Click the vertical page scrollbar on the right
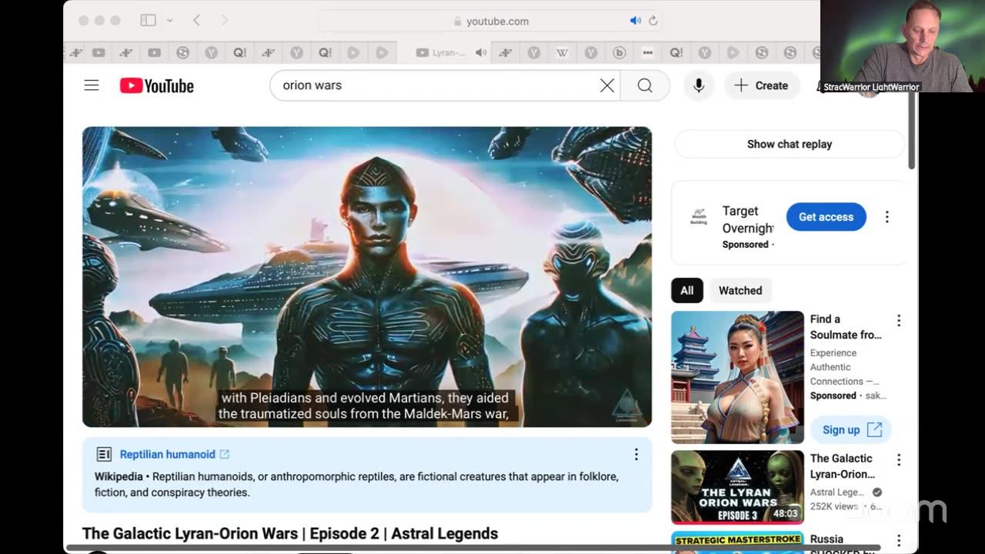This screenshot has height=554, width=985. pos(912,131)
